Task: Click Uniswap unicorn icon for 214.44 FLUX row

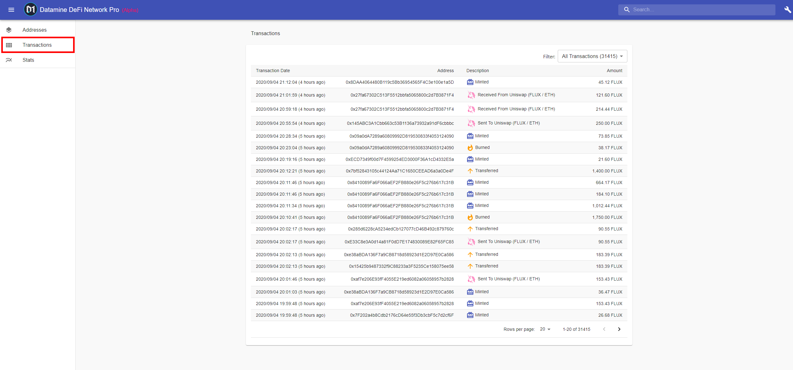Action: coord(471,109)
